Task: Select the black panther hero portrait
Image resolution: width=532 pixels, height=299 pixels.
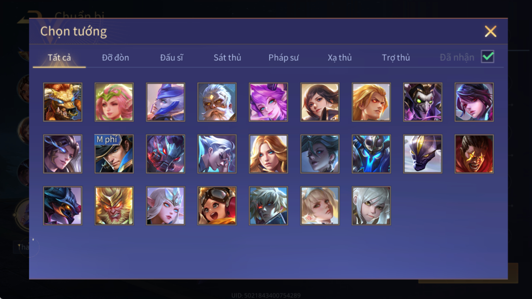Action: (x=423, y=154)
